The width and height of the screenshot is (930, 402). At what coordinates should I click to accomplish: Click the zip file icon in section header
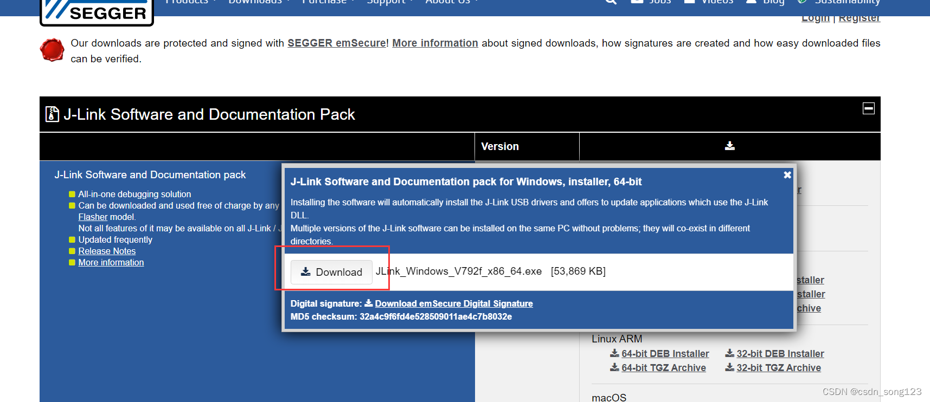tap(52, 114)
